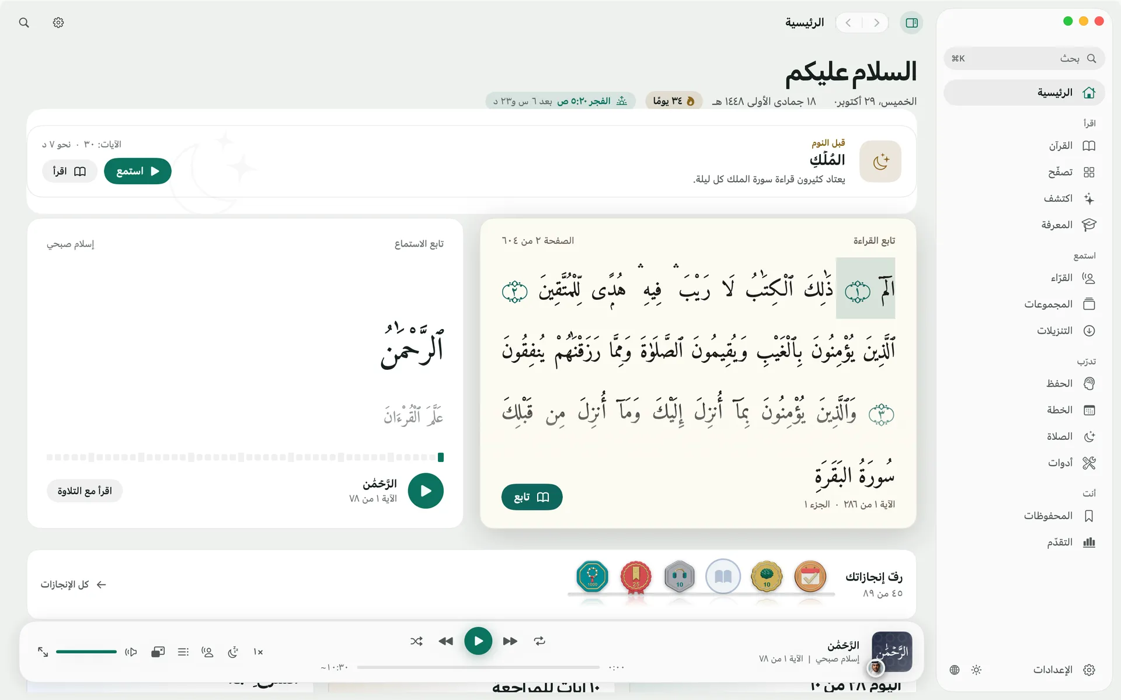1121x700 pixels.
Task: Toggle repeat in the bottom player
Action: click(539, 641)
